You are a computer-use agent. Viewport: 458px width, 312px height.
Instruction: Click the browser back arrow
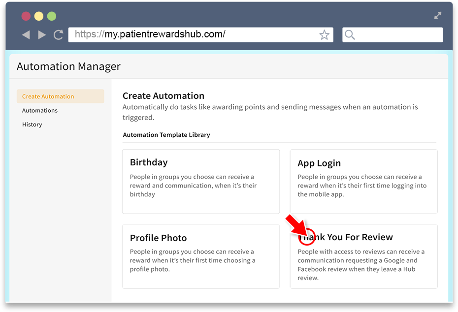[26, 35]
